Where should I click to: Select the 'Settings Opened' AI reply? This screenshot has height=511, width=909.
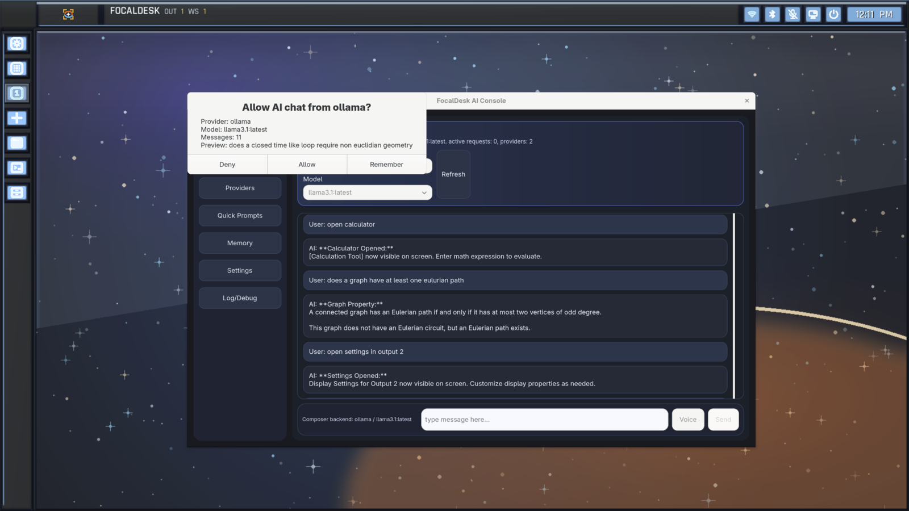point(515,379)
